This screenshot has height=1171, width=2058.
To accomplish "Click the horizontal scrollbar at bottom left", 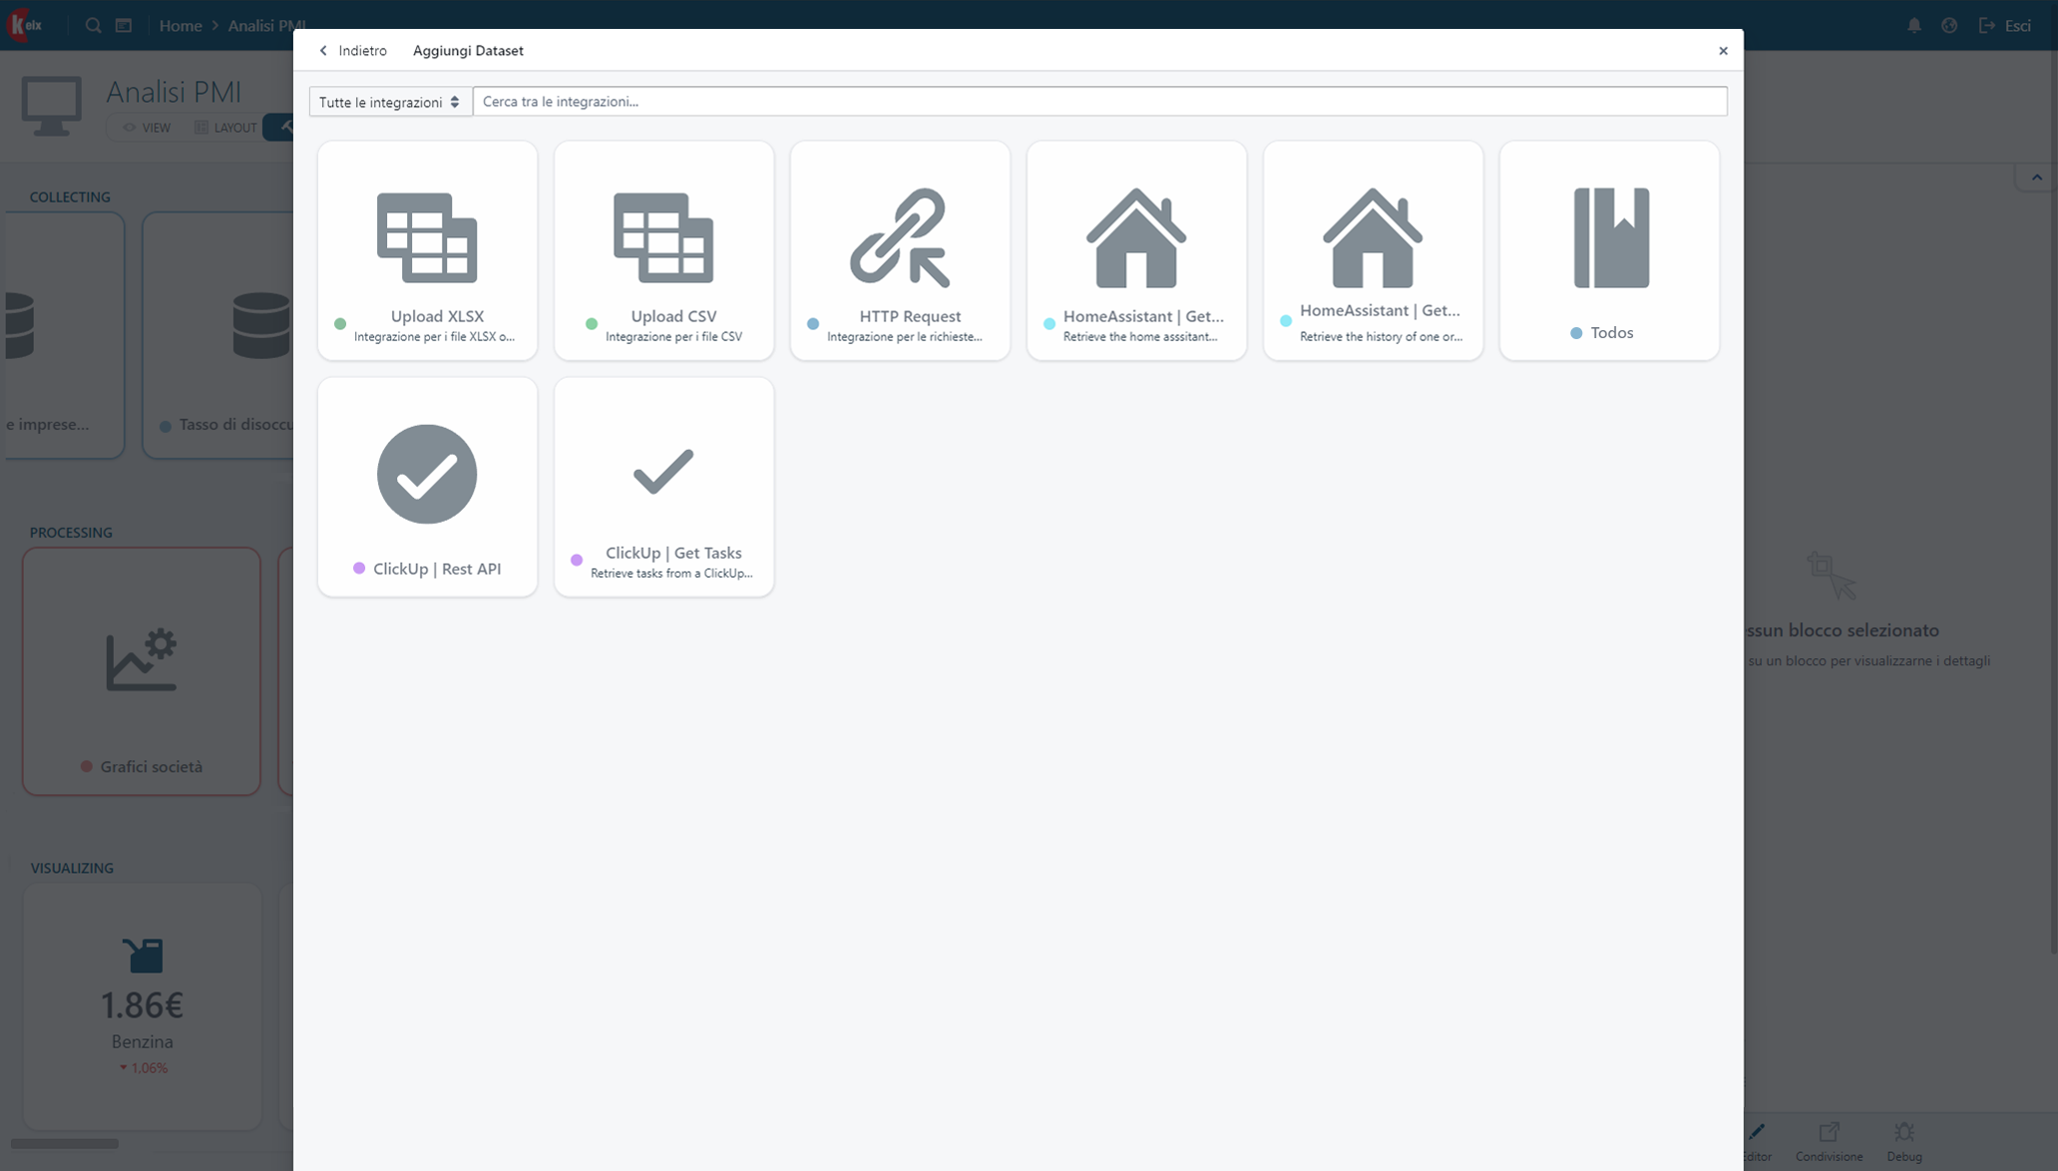I will point(65,1143).
